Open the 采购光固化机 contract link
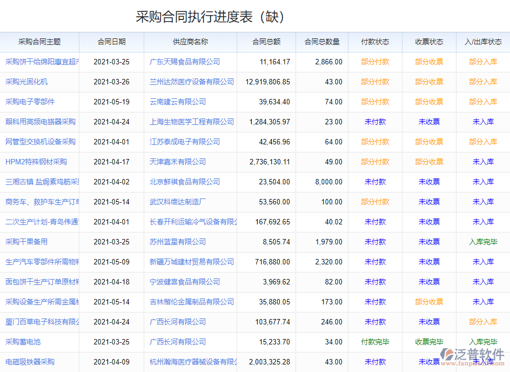This screenshot has height=372, width=510. [x=26, y=82]
